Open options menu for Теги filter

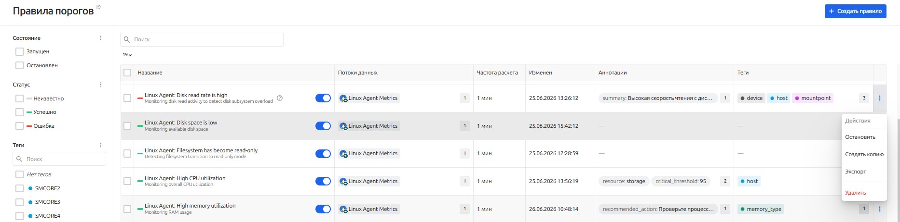click(101, 145)
